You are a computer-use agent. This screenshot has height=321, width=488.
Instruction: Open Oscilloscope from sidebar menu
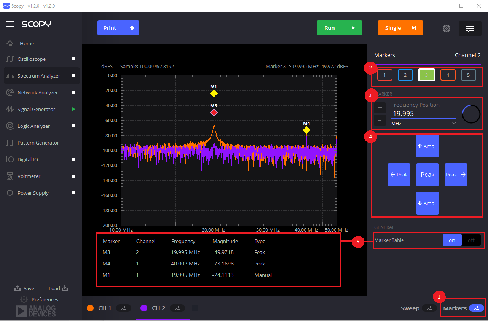point(42,59)
